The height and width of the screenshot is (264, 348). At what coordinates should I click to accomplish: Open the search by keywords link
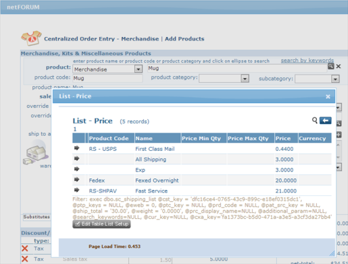pos(307,61)
